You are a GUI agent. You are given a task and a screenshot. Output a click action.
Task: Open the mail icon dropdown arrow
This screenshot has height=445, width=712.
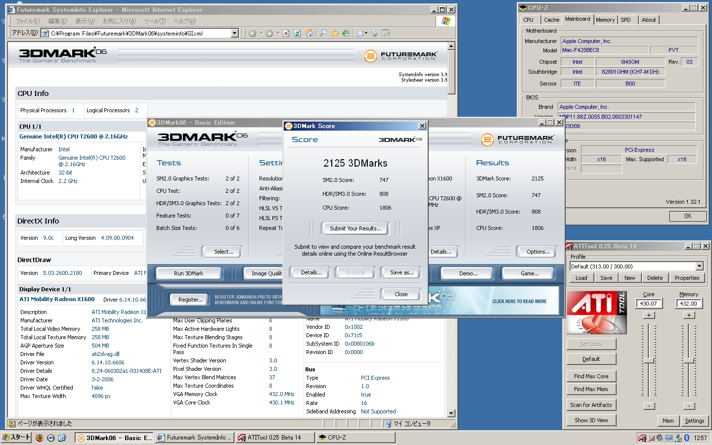tap(367, 33)
